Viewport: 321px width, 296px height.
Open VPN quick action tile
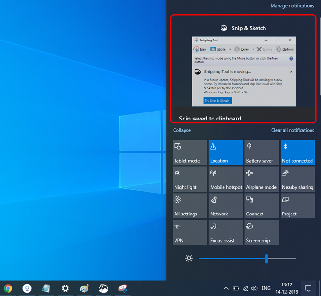[x=190, y=233]
